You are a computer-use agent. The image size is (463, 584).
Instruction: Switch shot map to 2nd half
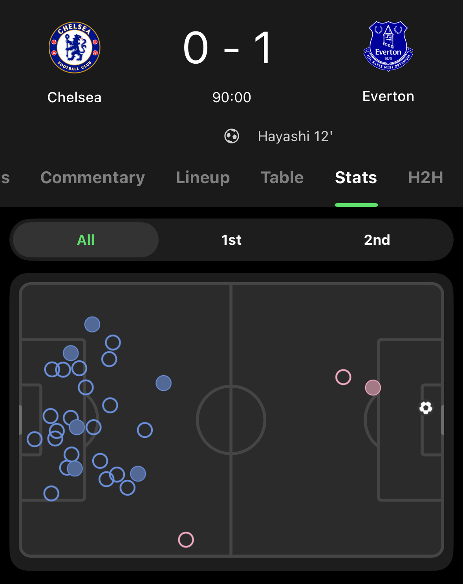point(377,240)
